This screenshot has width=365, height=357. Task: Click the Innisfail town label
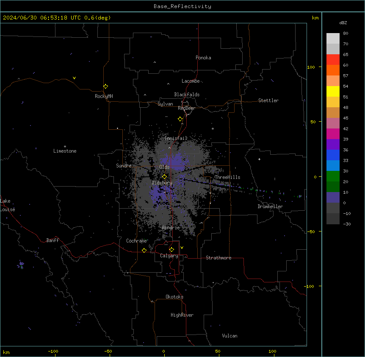click(x=176, y=138)
